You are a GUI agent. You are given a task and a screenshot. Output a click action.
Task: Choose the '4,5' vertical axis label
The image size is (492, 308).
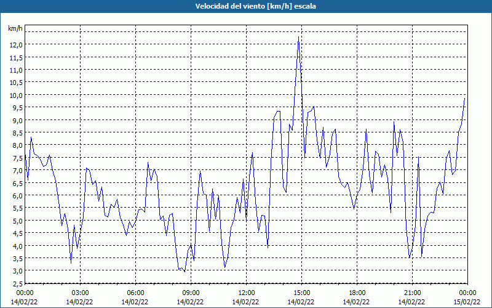point(18,233)
